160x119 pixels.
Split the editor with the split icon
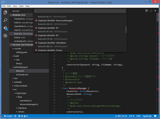(x=147, y=11)
